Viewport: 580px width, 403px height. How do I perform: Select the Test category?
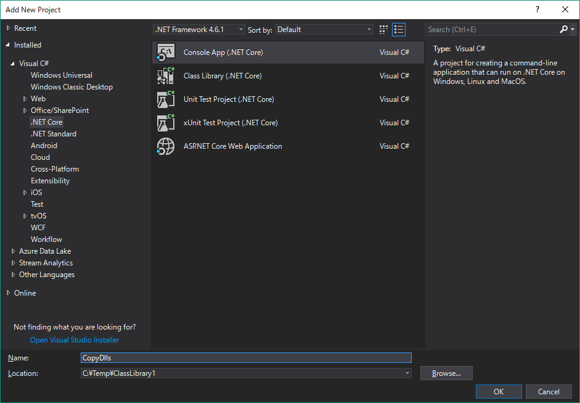coord(37,204)
